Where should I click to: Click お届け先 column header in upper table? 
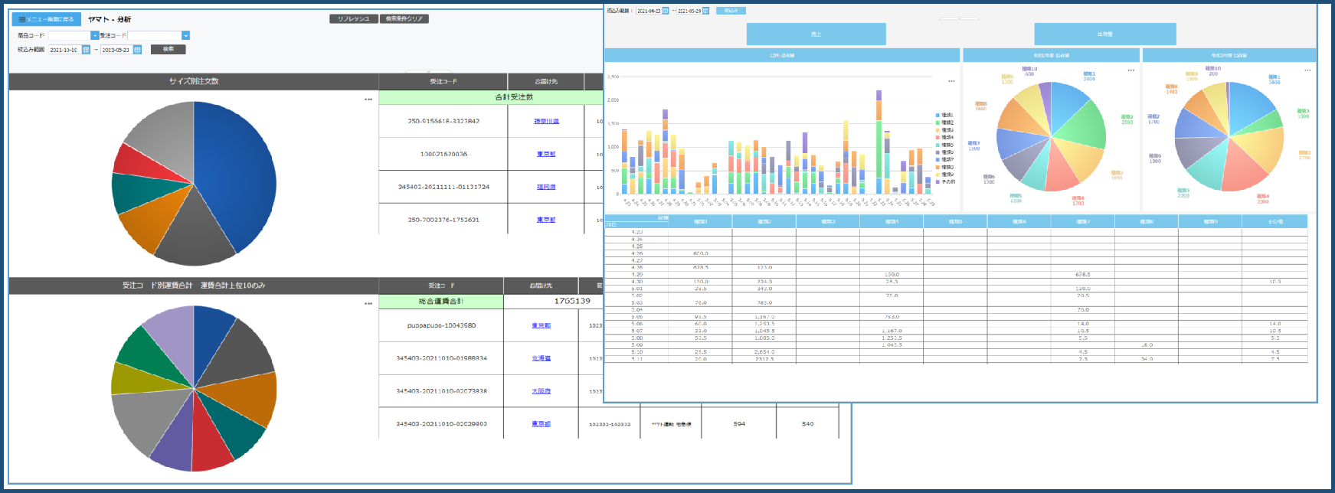pyautogui.click(x=546, y=81)
